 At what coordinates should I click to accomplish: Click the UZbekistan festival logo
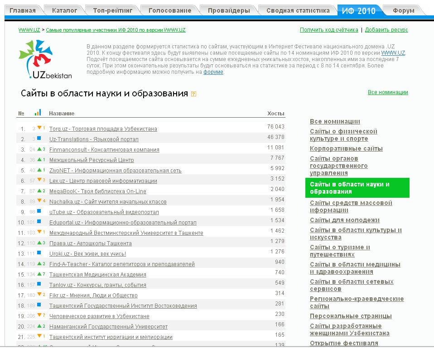pyautogui.click(x=45, y=59)
